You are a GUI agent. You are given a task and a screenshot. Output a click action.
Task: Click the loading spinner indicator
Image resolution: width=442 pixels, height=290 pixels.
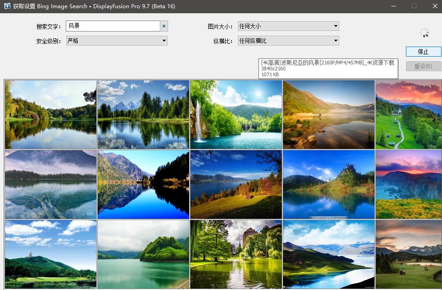point(423,33)
